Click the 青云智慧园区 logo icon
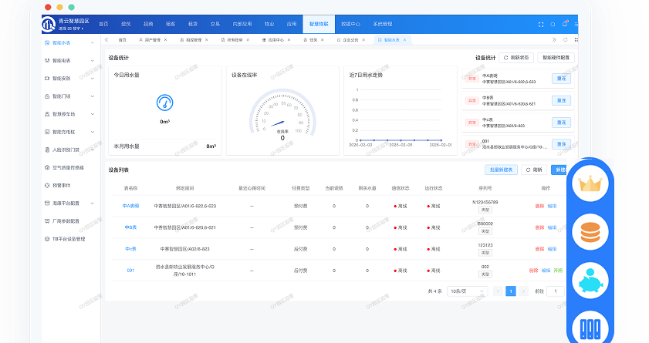Viewport: 649px width, 343px height. tap(49, 24)
